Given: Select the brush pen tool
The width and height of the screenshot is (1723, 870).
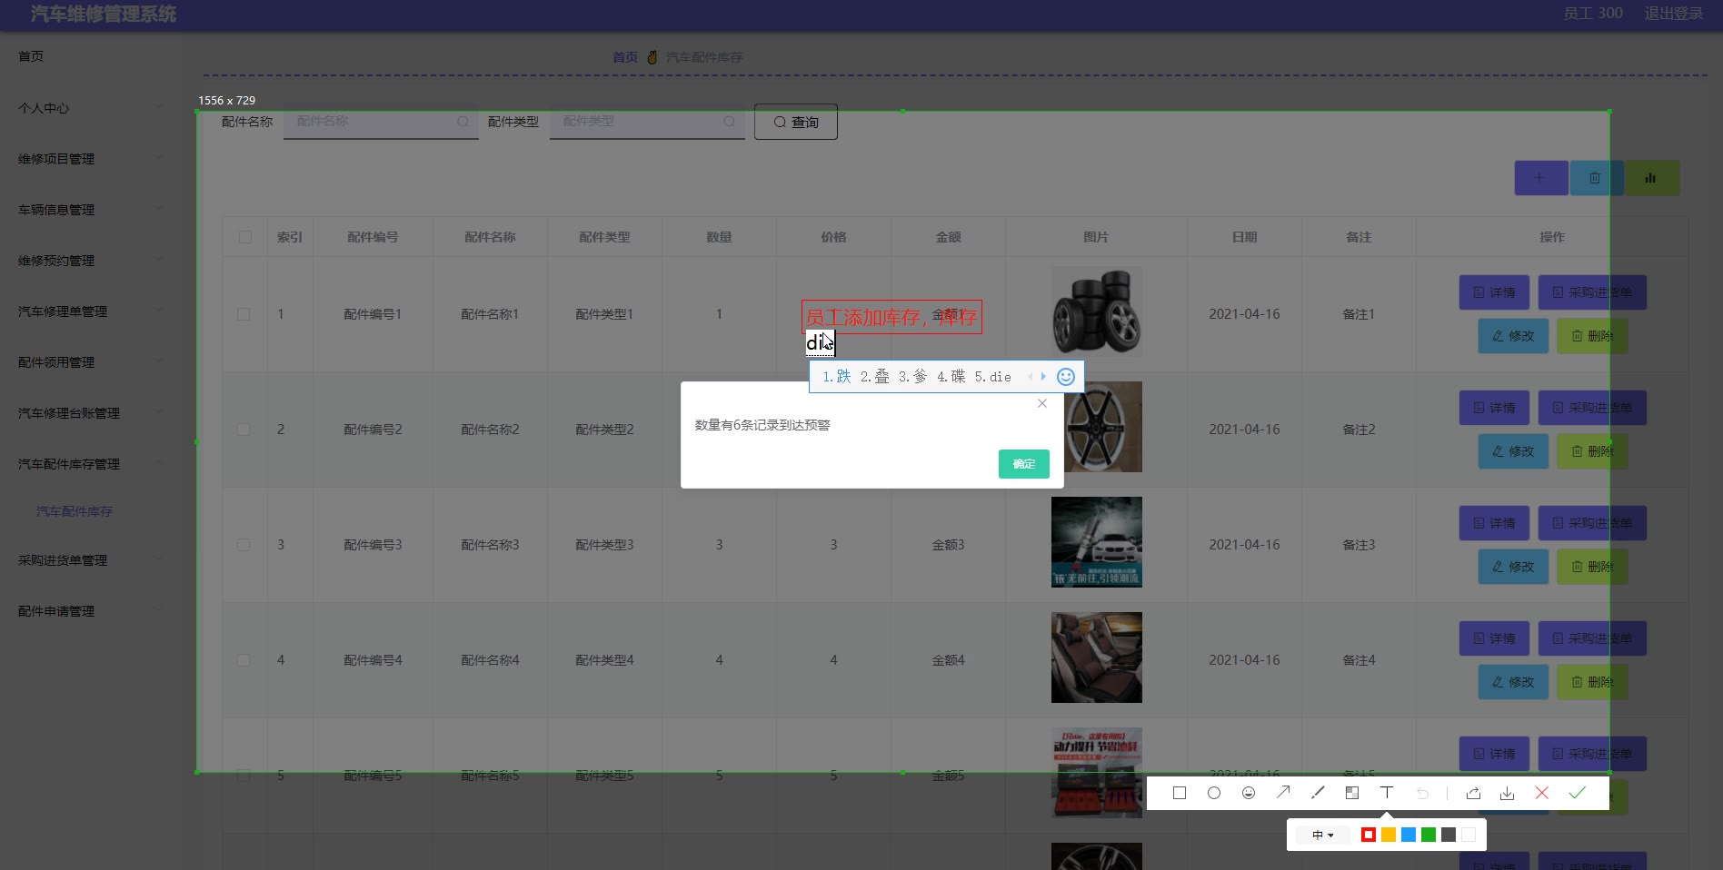Looking at the screenshot, I should click(x=1318, y=793).
